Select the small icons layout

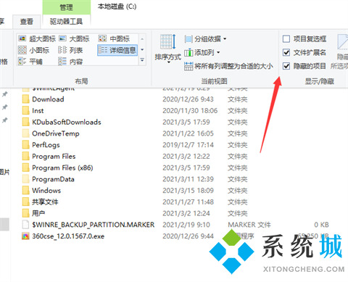coord(33,50)
